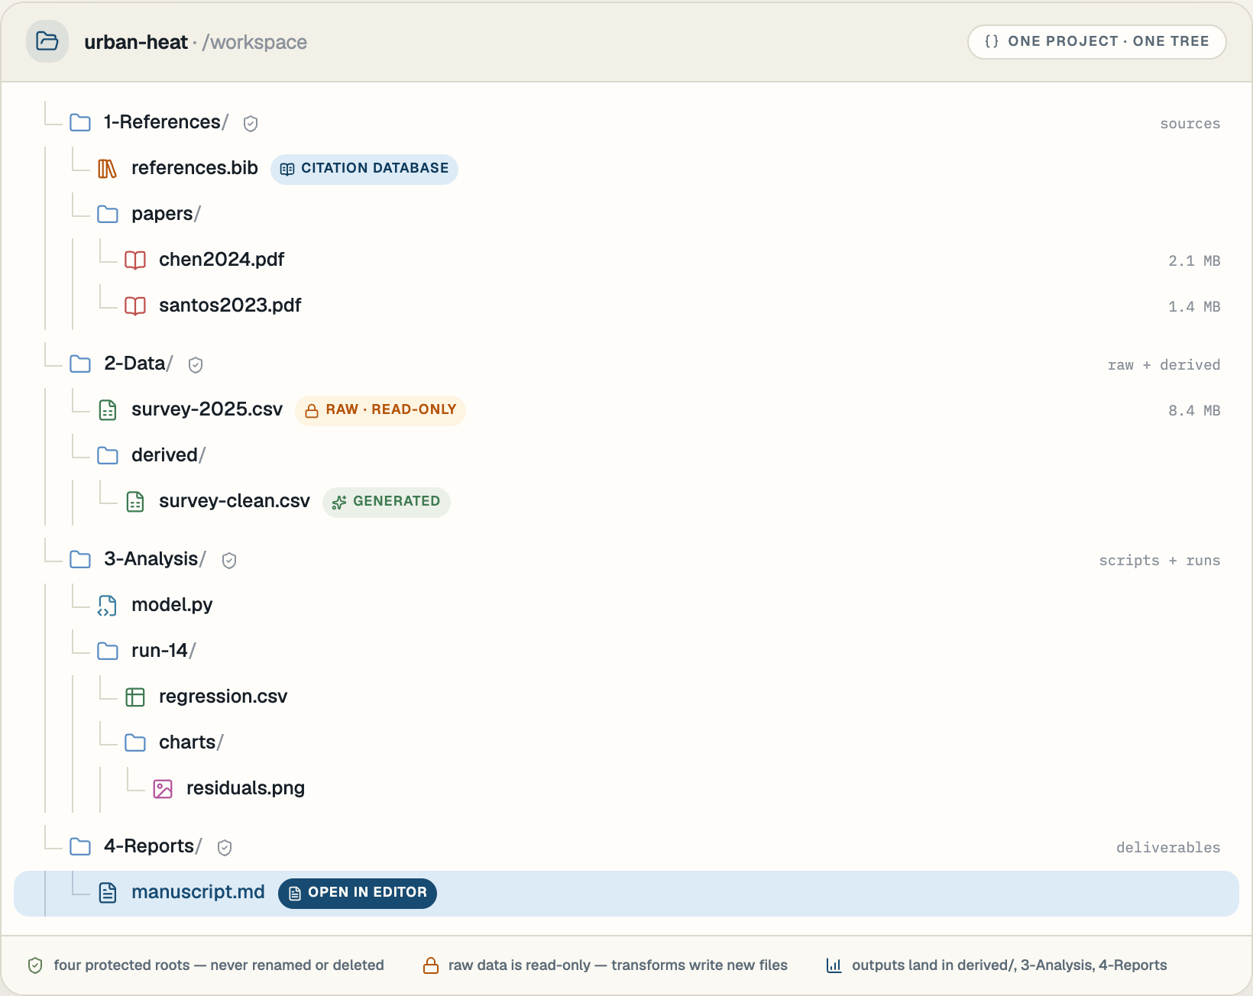Collapse the charts/ folder
The image size is (1253, 996).
135,743
